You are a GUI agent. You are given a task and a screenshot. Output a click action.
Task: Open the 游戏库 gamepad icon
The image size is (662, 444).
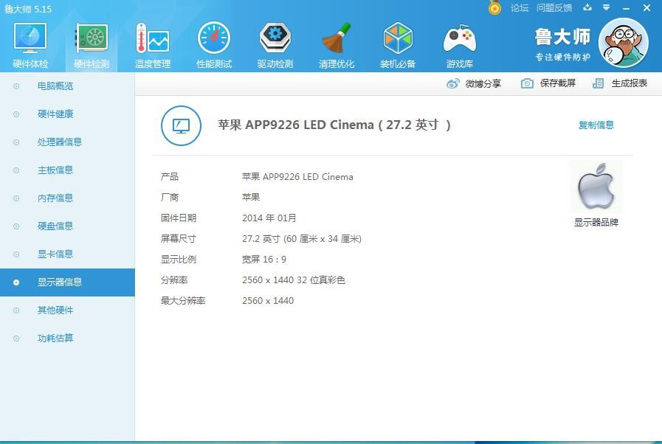460,38
